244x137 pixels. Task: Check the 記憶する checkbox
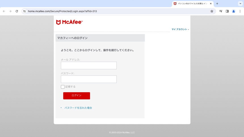click(62, 87)
